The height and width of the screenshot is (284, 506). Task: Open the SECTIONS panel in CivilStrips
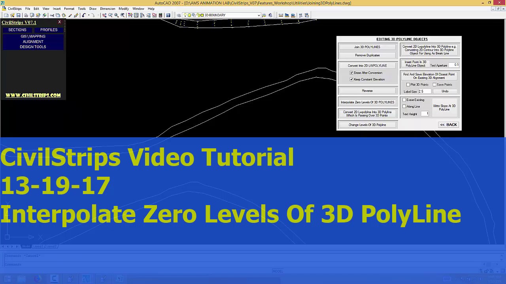[x=17, y=30]
